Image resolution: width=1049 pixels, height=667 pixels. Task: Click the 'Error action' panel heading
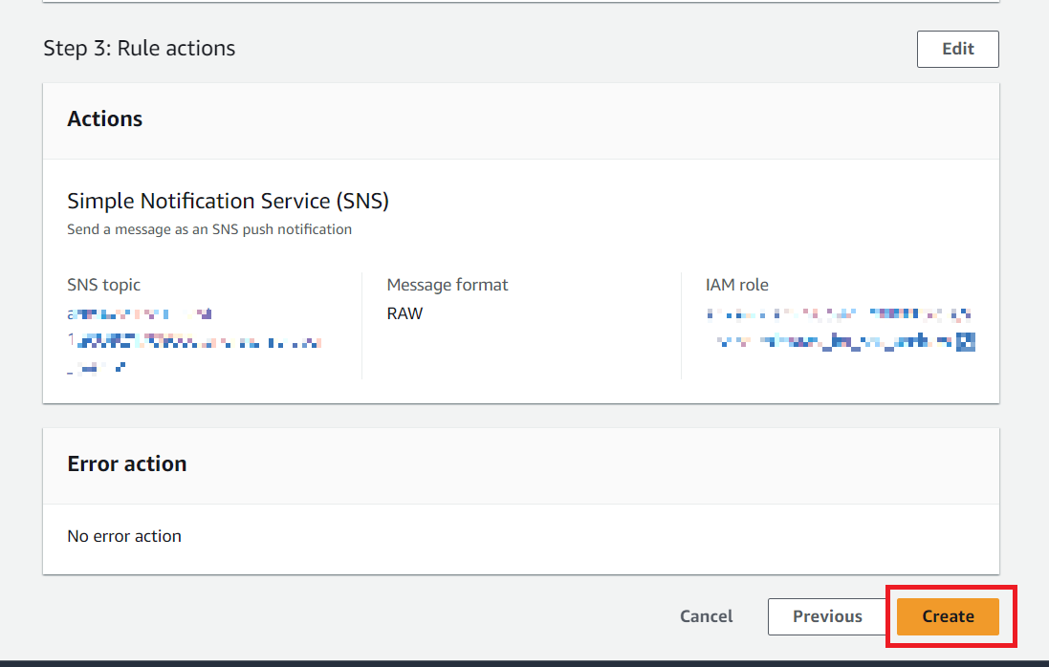point(126,464)
